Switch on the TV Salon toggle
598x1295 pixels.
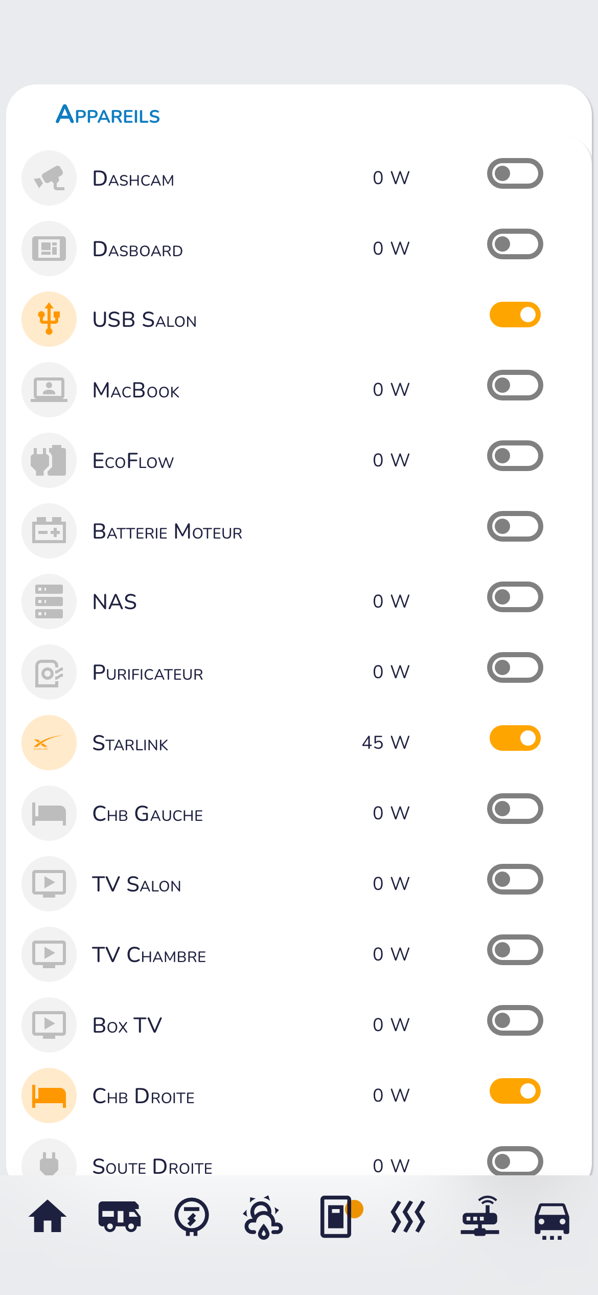tap(515, 879)
